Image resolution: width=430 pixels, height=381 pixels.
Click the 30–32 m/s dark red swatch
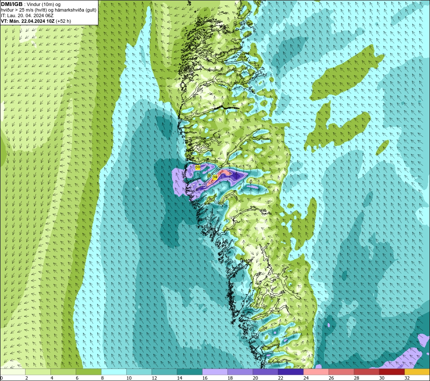[392, 372]
